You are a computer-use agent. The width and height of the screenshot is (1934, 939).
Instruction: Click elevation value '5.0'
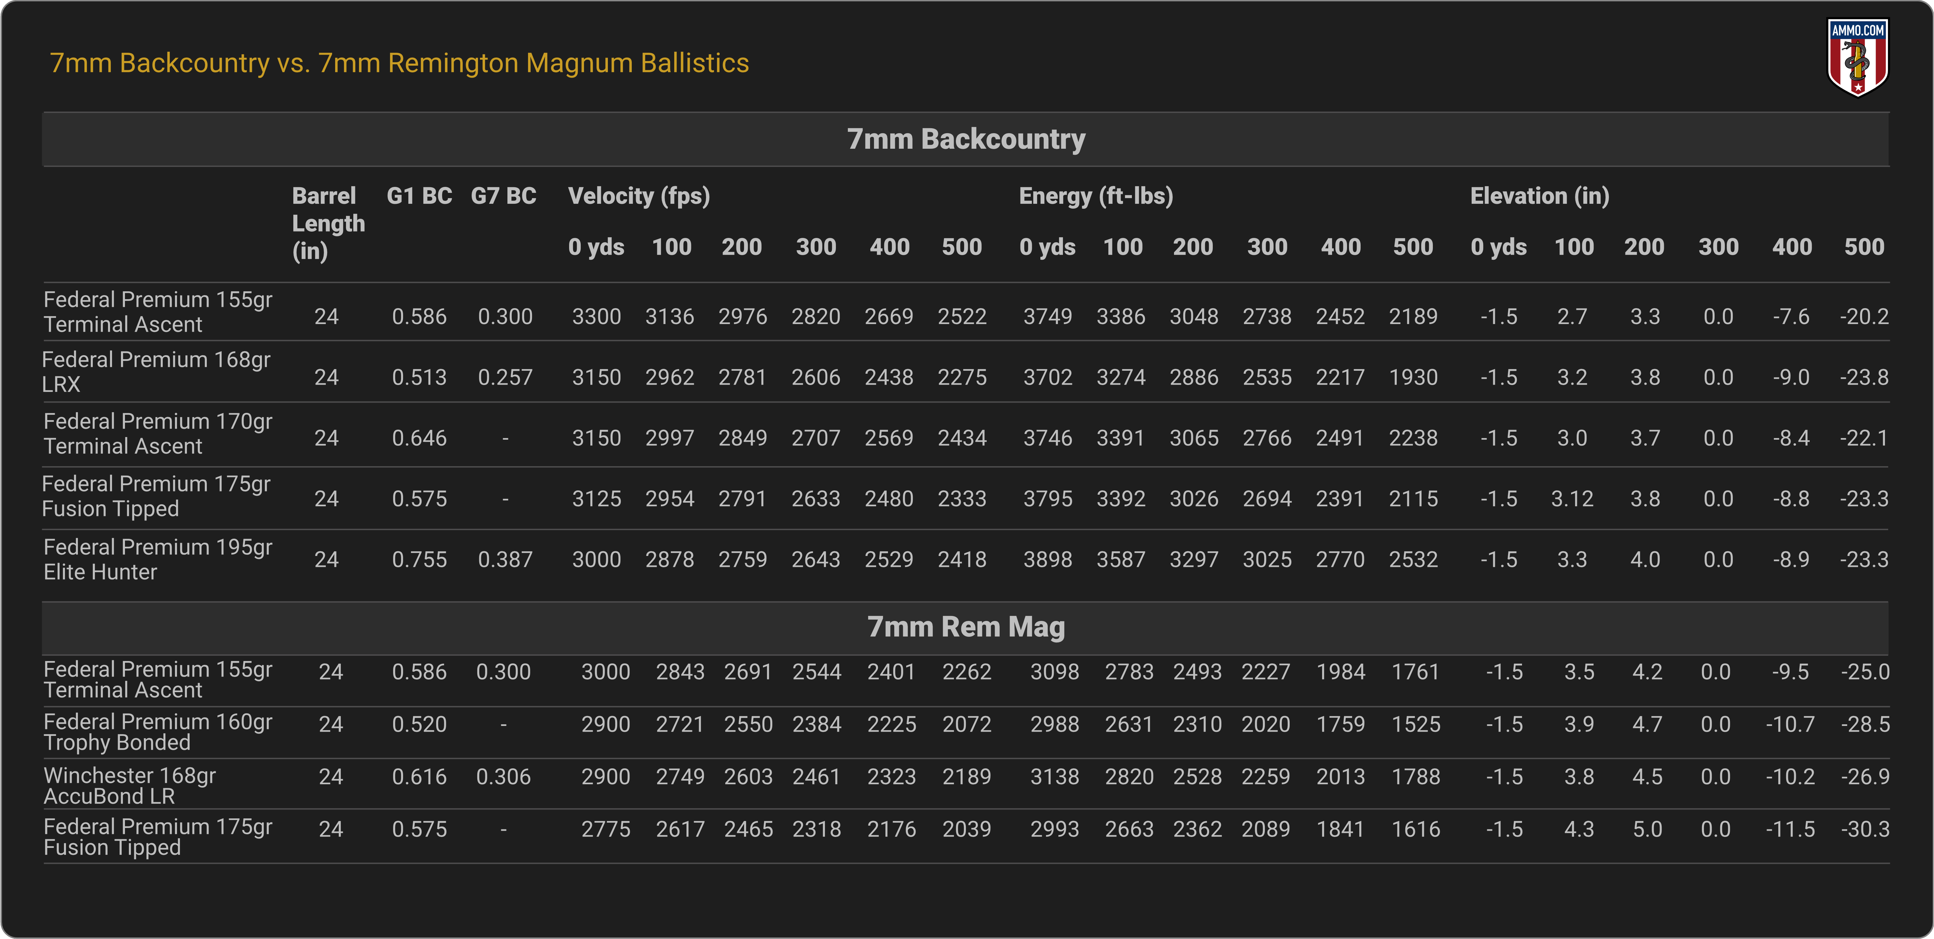click(1647, 829)
